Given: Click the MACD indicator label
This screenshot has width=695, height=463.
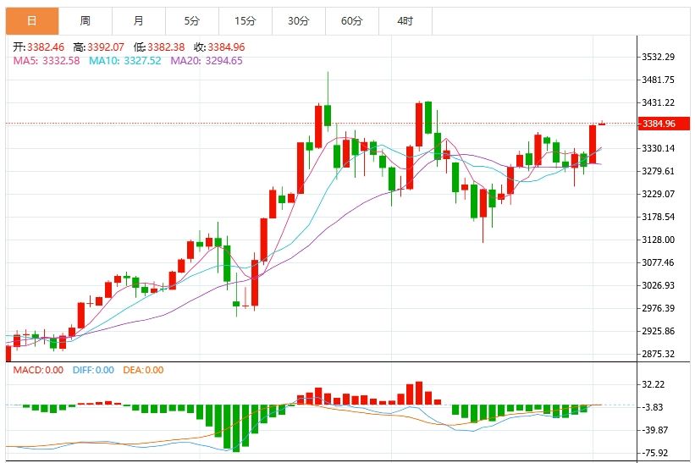Looking at the screenshot, I should 38,370.
